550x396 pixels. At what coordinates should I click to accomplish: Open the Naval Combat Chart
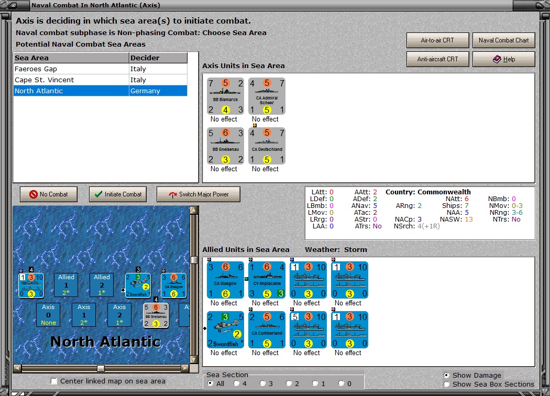point(504,40)
